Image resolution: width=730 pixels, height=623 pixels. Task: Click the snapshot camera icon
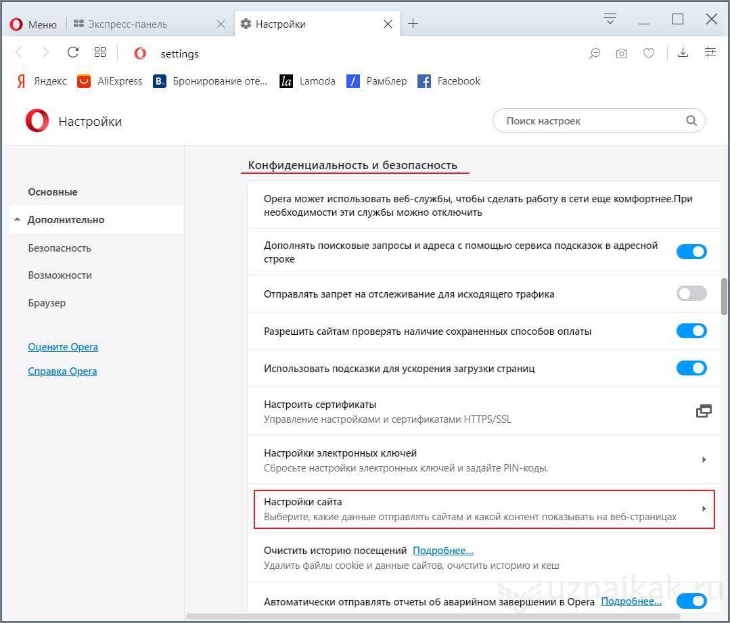tap(621, 53)
